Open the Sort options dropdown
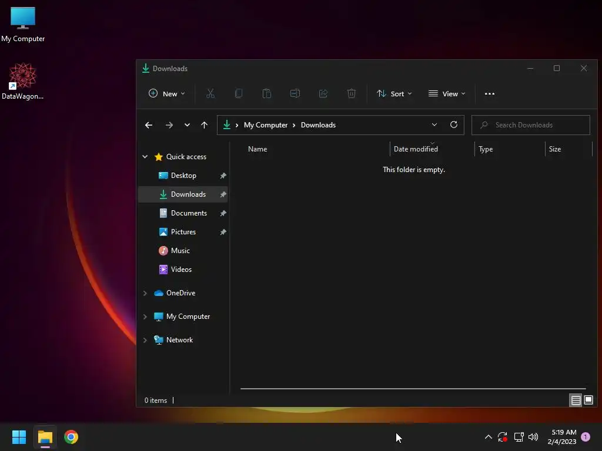Screen dimensions: 602x451 [x=394, y=93]
